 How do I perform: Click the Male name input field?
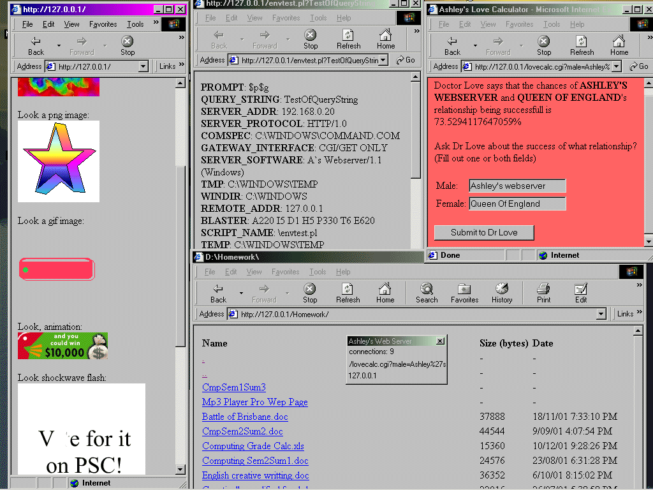tap(517, 186)
